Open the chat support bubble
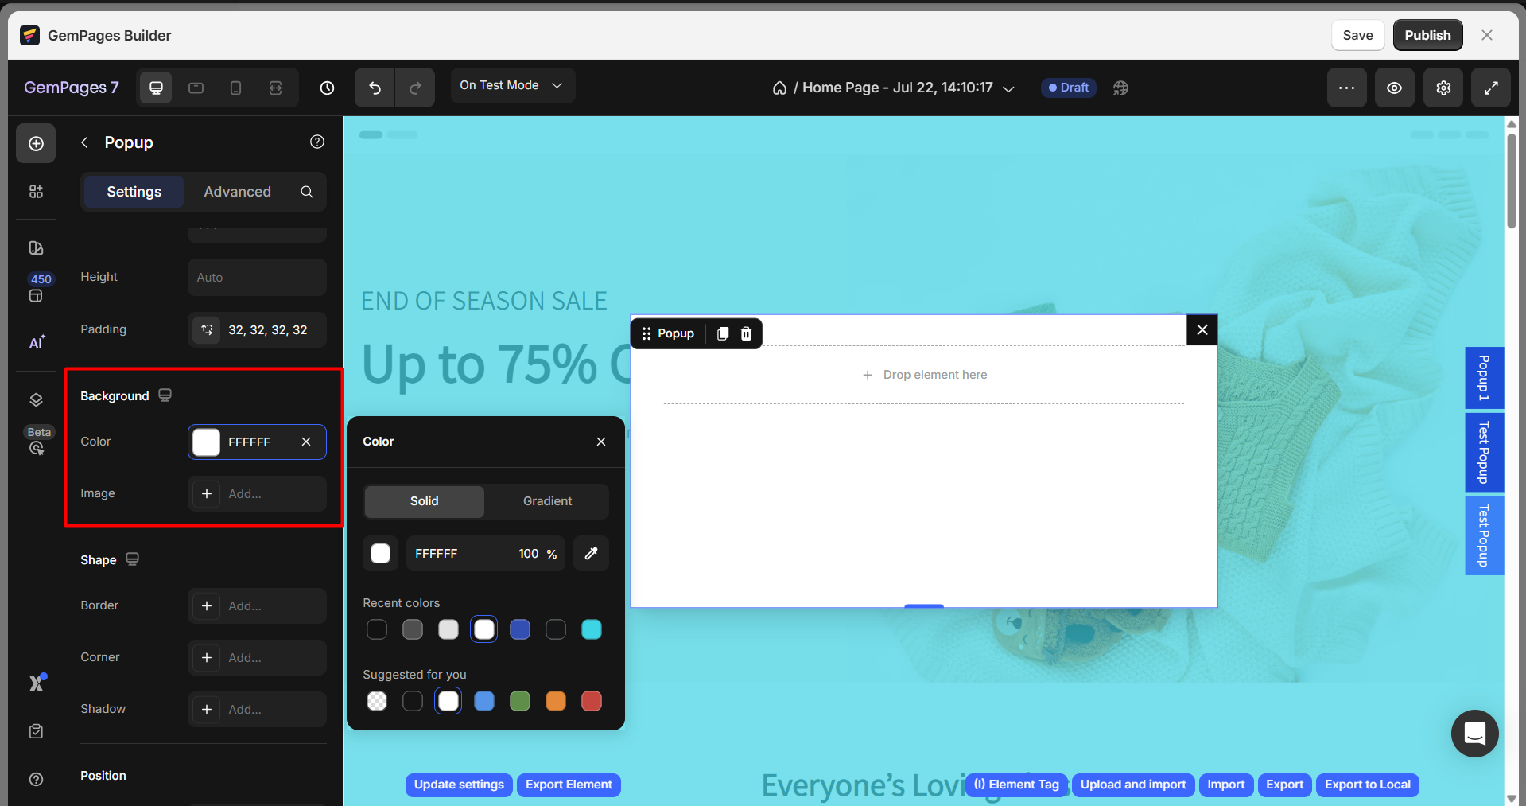Screen dimensions: 1526x806 point(1475,734)
